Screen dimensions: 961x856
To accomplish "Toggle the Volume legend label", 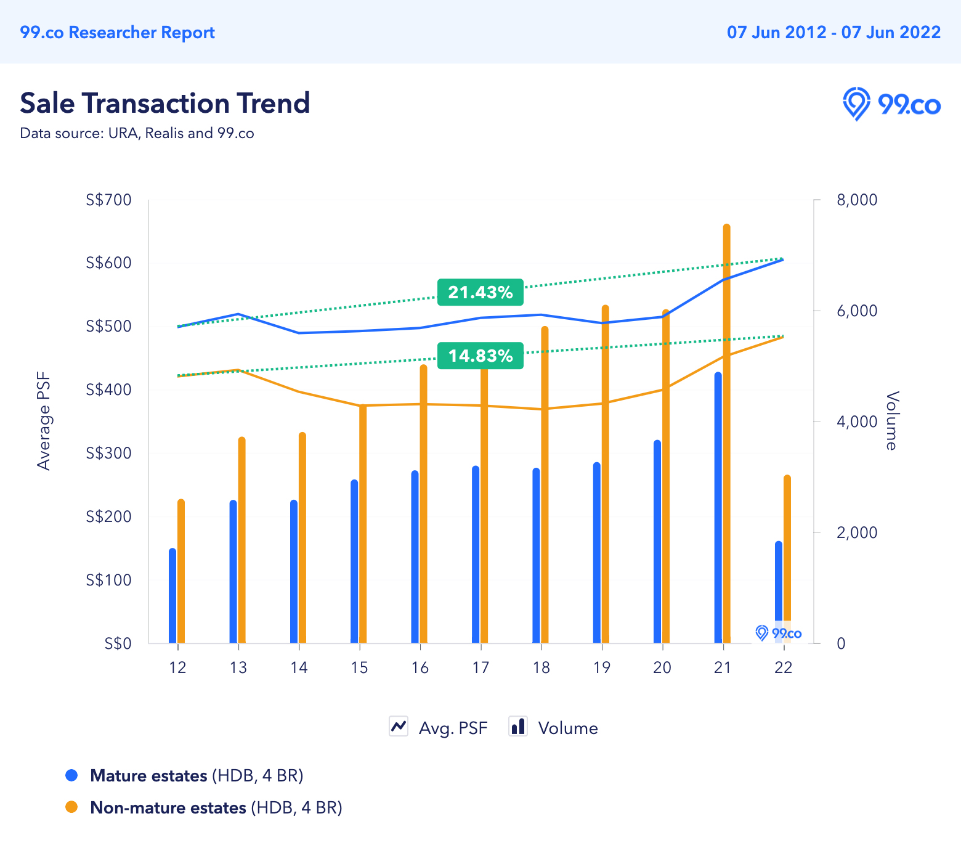I will pos(568,728).
